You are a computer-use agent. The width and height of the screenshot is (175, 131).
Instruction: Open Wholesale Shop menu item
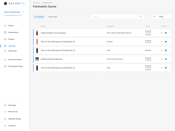coord(16,66)
